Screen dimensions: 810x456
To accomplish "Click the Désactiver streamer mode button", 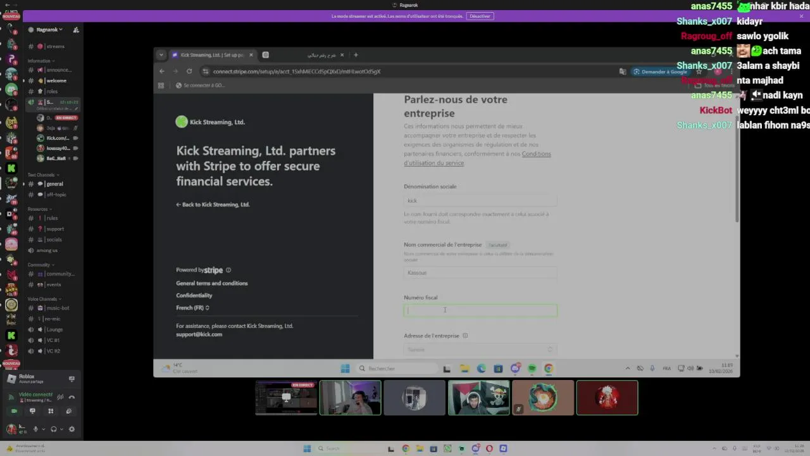I will 480,16.
